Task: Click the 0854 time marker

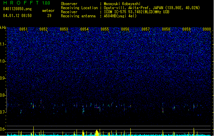Action: coord(84,29)
